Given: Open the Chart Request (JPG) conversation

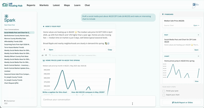Looking at the screenshot, I should (11, 83).
